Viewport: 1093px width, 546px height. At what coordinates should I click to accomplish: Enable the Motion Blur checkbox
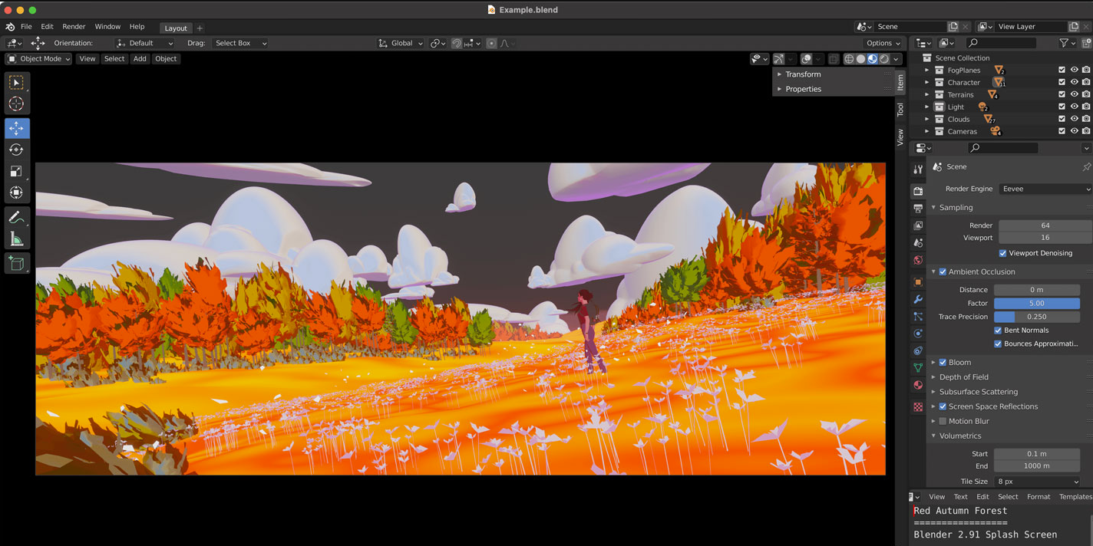(943, 421)
